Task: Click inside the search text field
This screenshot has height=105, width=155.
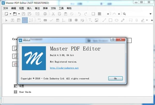Action: tap(137, 14)
